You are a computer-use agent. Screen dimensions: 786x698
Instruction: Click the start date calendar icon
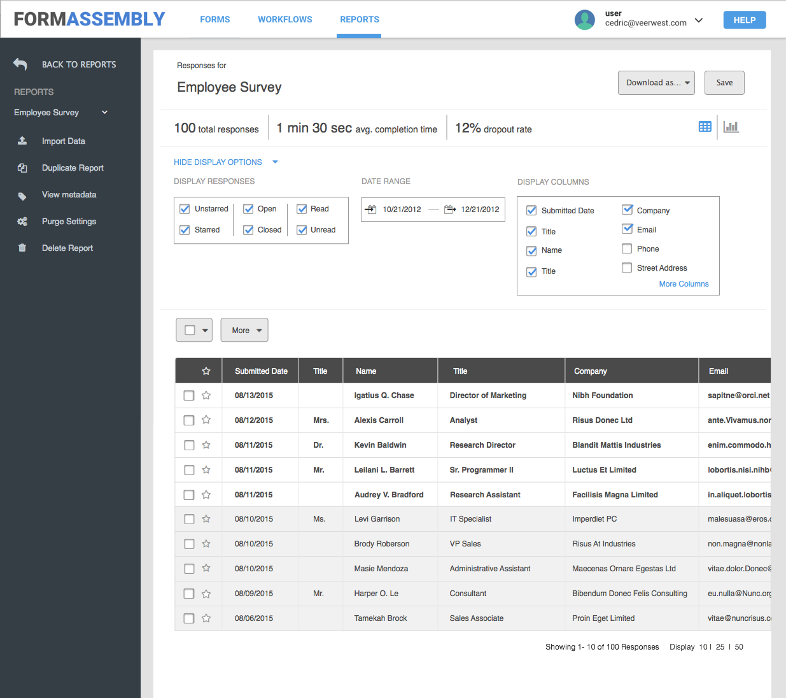(370, 209)
